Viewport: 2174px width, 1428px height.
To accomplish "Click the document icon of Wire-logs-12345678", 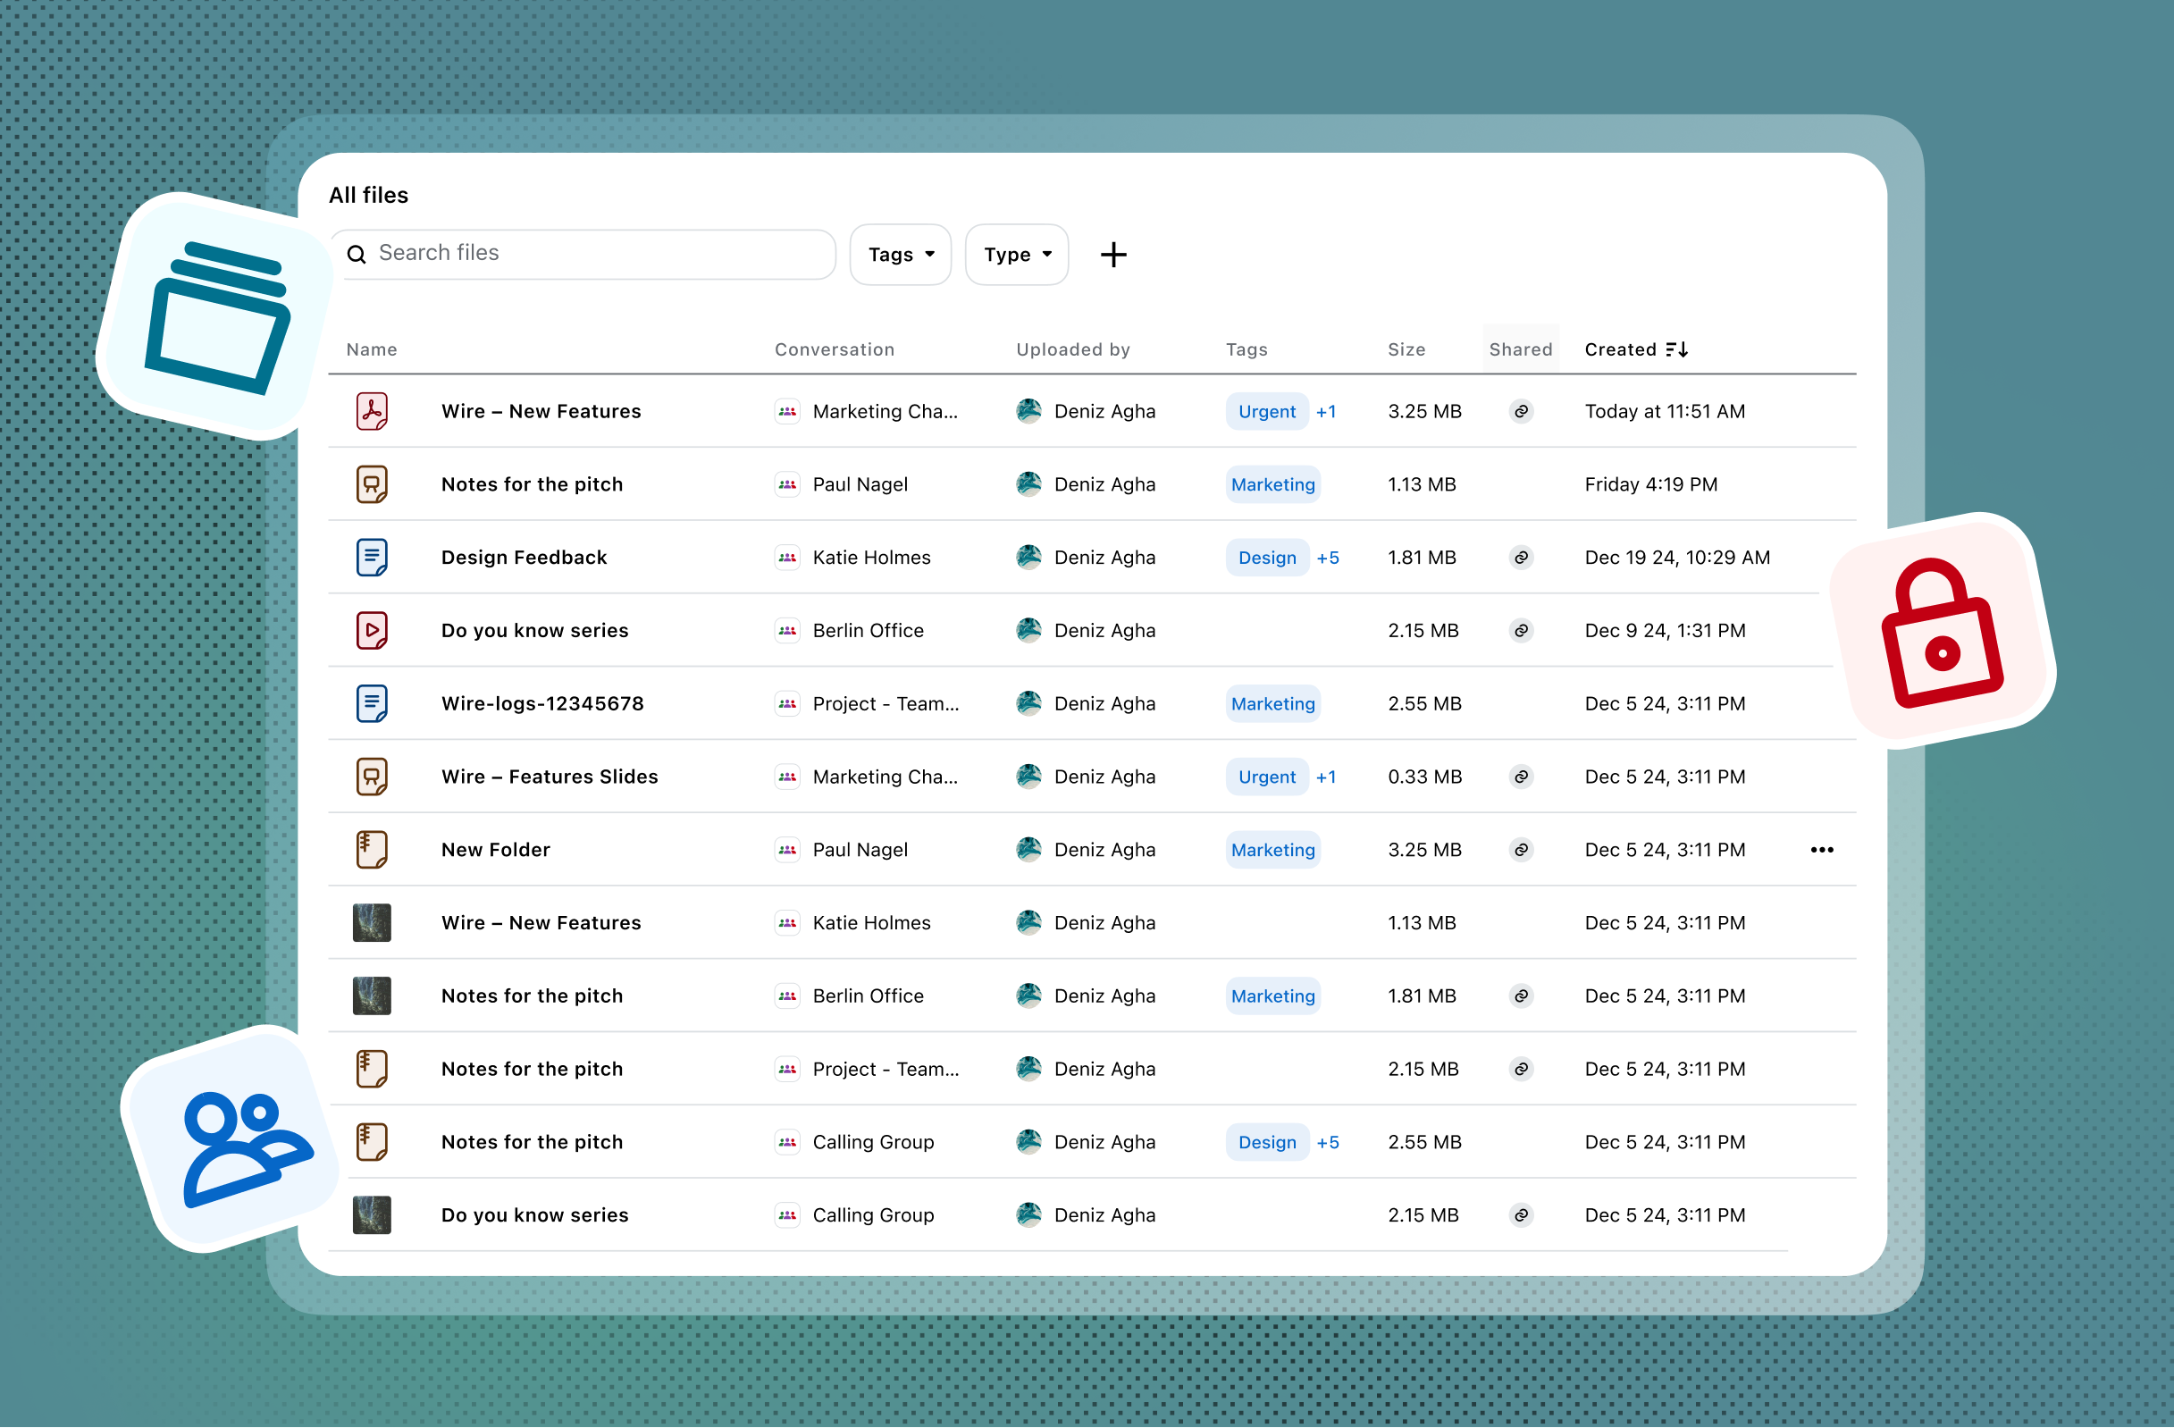I will pyautogui.click(x=372, y=703).
